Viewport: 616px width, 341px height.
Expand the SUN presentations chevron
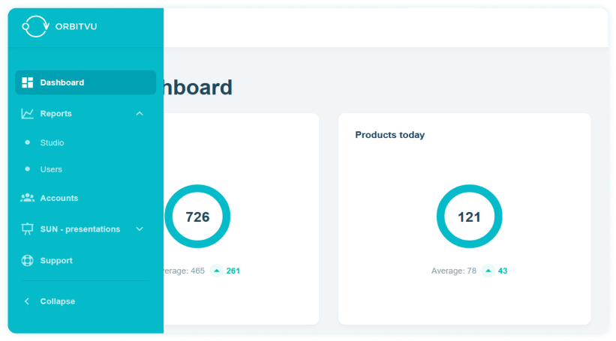[x=140, y=229]
